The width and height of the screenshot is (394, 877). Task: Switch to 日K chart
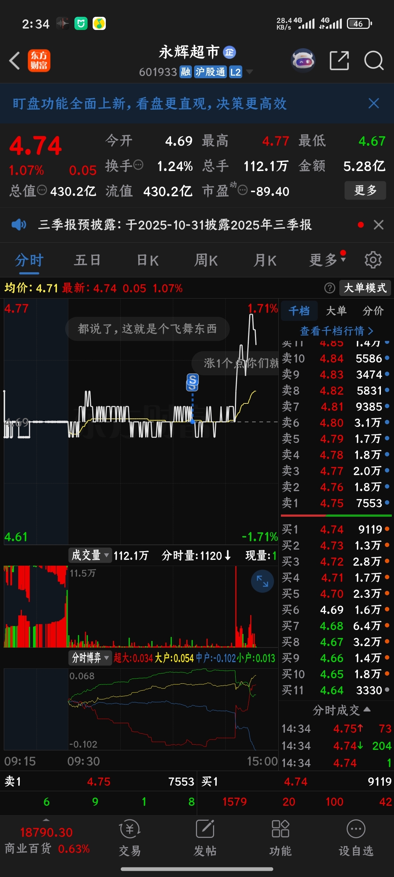[x=148, y=260]
